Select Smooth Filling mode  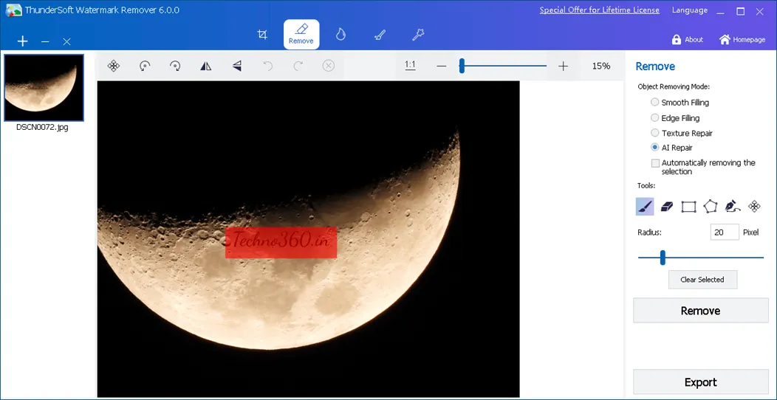click(655, 103)
